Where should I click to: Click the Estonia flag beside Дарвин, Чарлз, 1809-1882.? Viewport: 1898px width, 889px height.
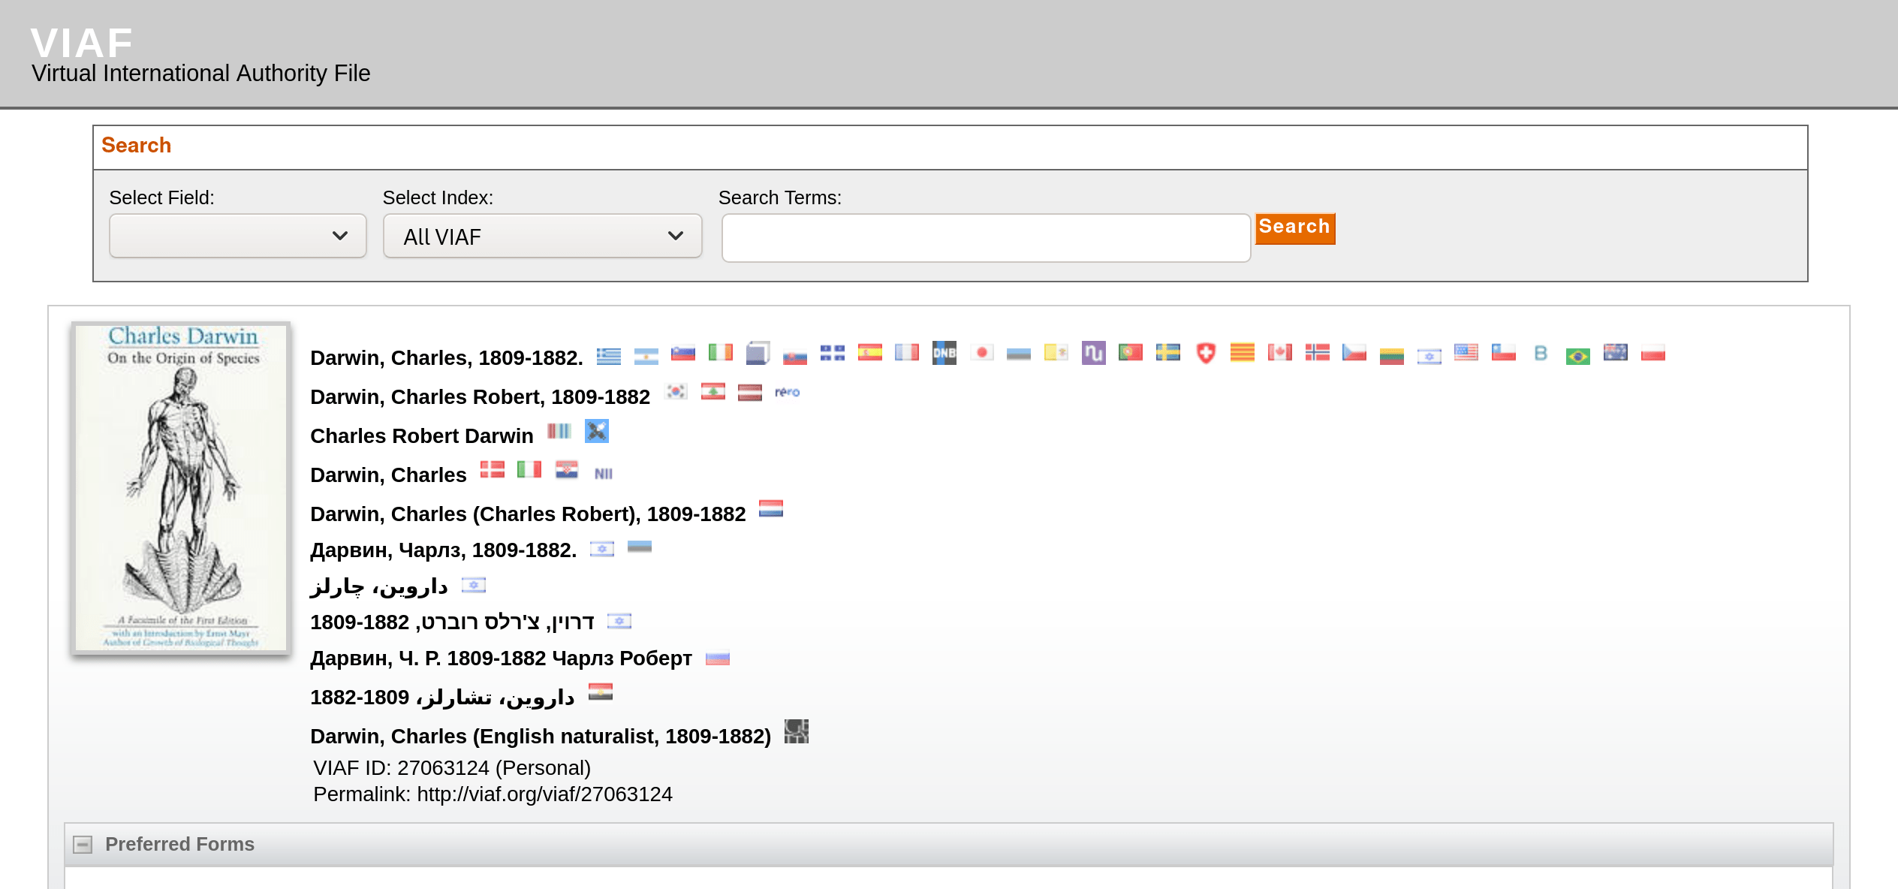click(639, 547)
